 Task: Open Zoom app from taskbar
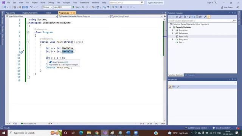tap(136, 133)
